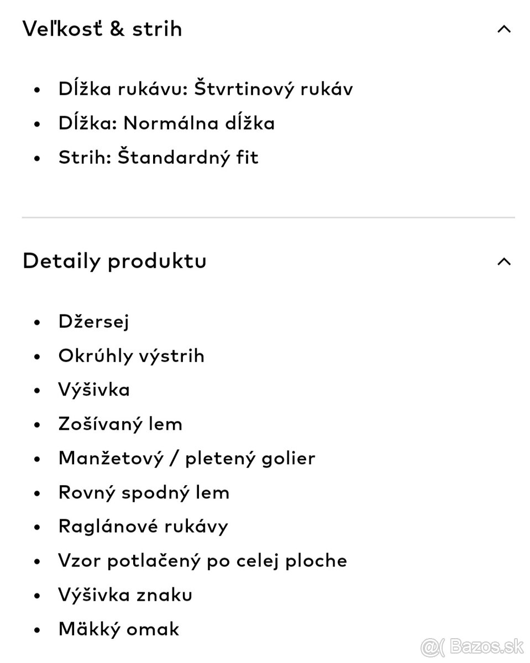Click the Džersej list item

coord(93,321)
